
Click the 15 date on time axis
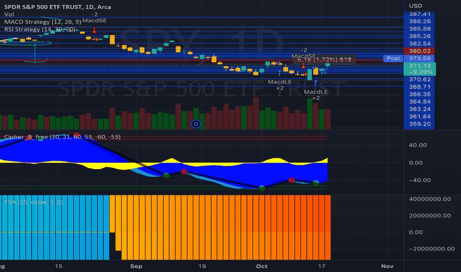(58, 266)
